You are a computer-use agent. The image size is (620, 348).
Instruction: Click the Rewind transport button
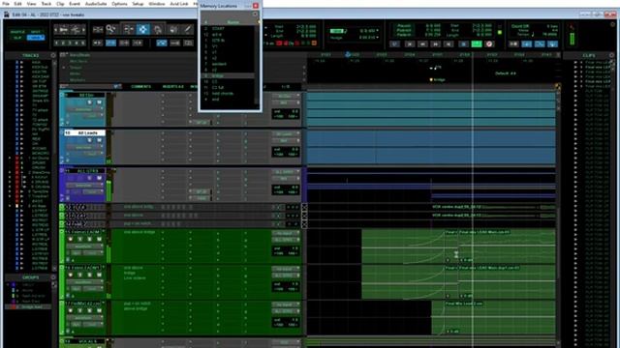pos(422,43)
